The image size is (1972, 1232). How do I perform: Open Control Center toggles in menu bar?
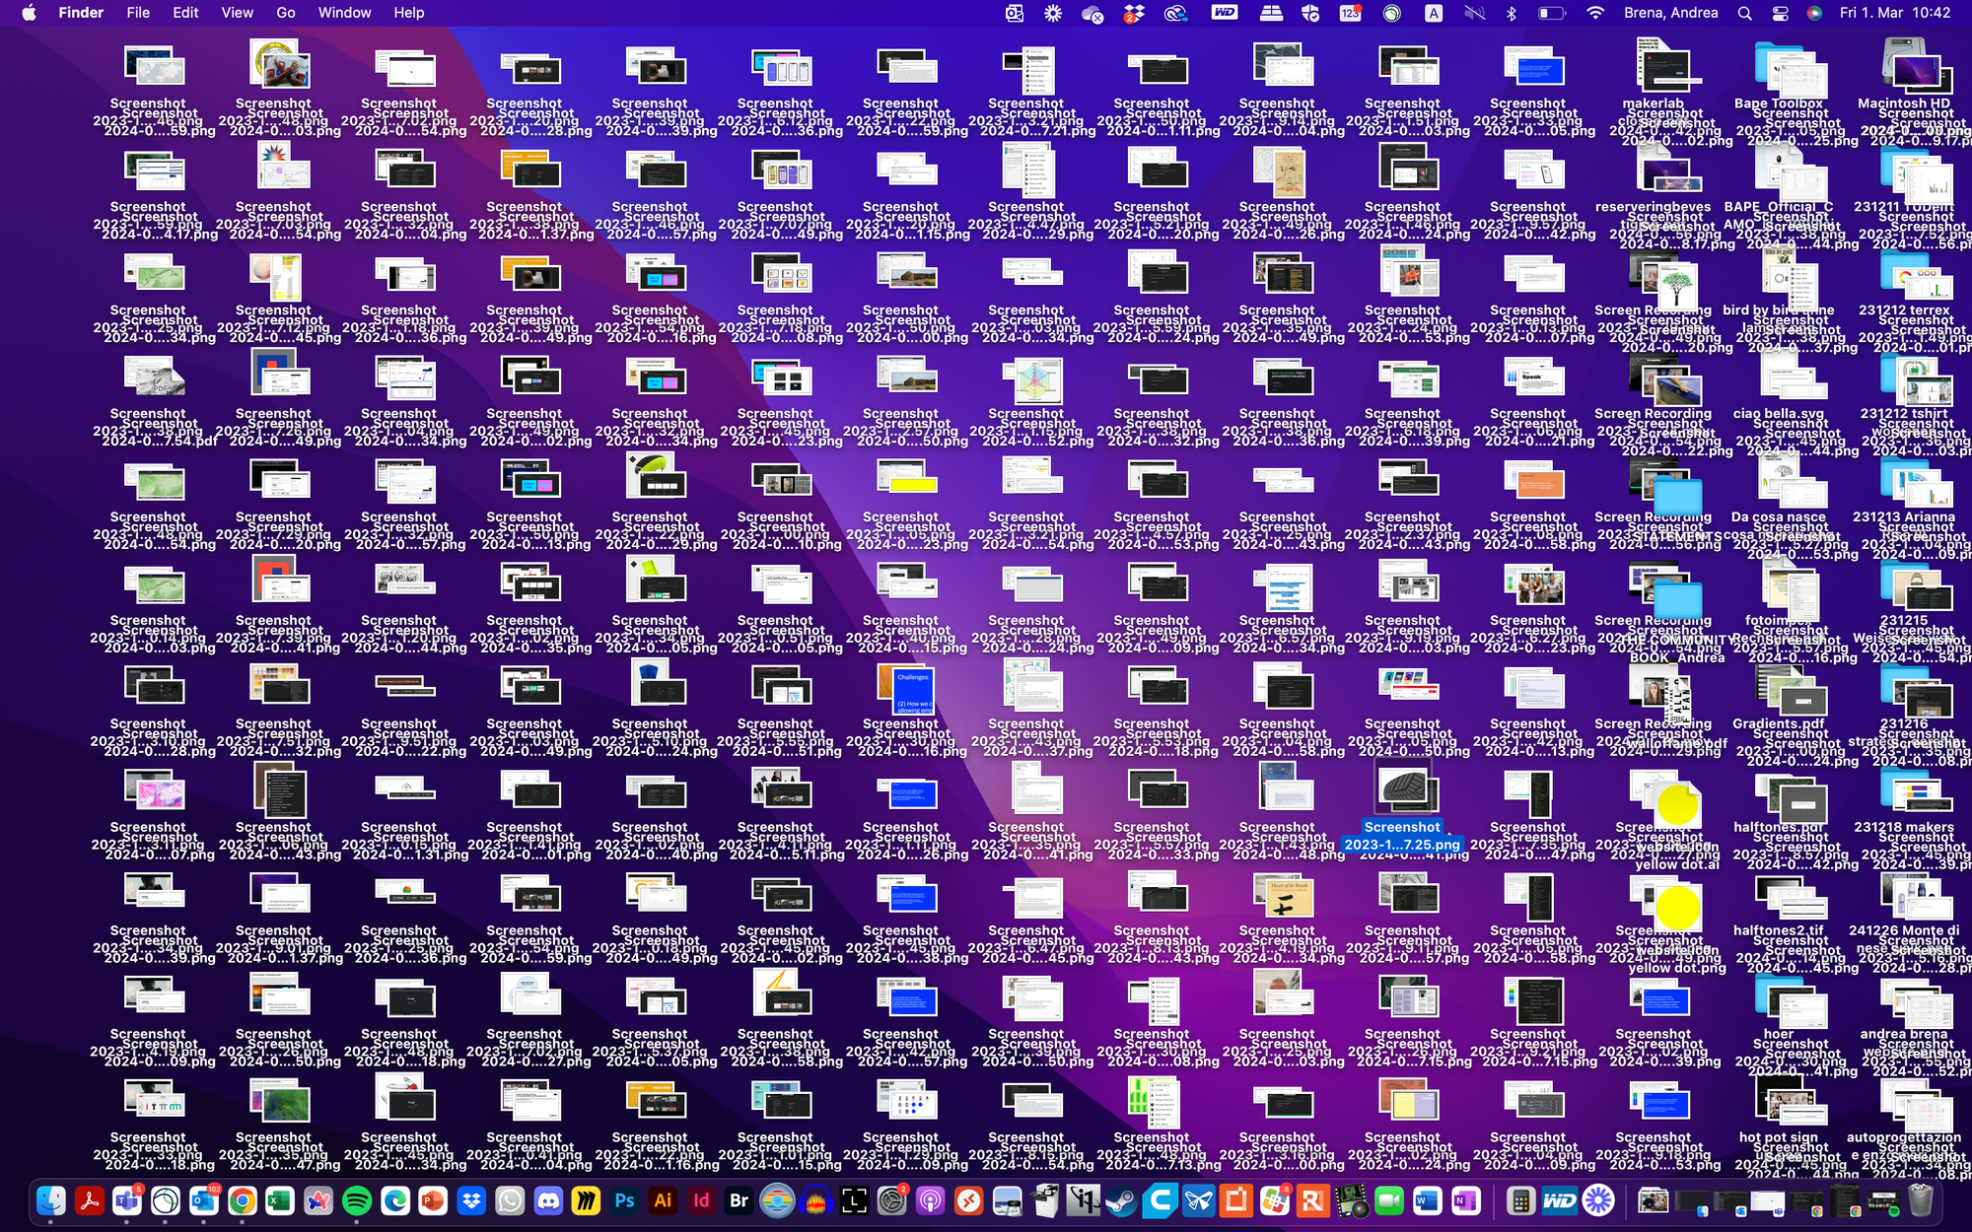[x=1780, y=13]
